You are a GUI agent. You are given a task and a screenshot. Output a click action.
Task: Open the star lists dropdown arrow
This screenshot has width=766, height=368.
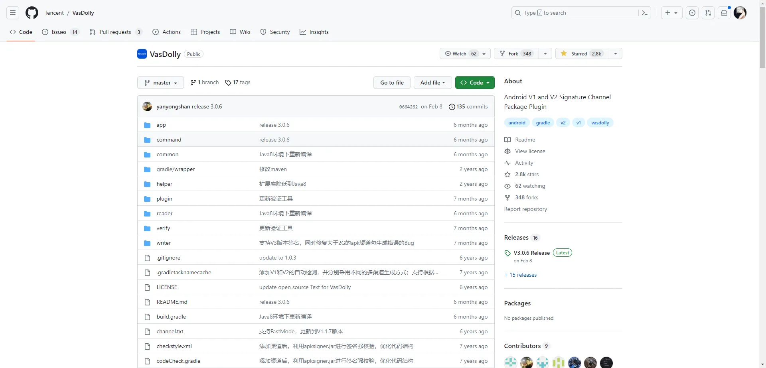pyautogui.click(x=616, y=53)
